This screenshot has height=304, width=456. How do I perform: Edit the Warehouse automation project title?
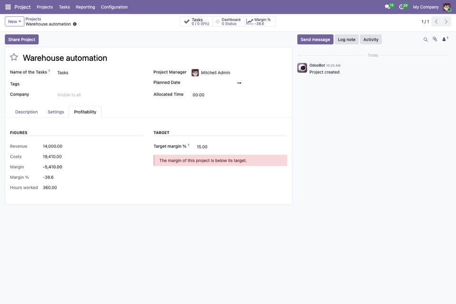point(65,58)
